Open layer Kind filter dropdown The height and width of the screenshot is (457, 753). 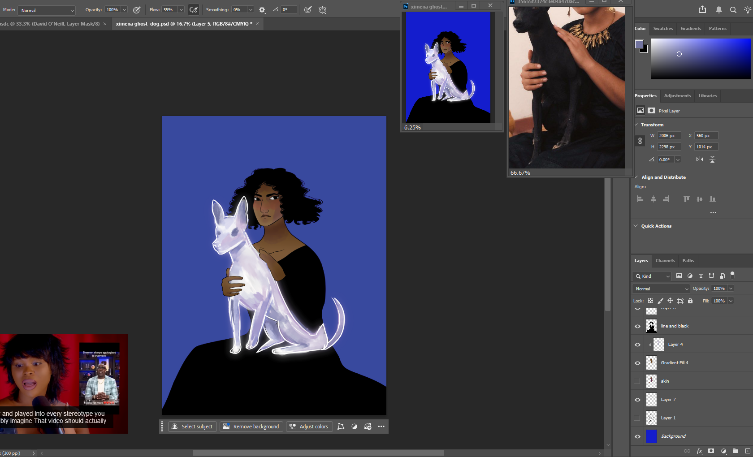point(652,276)
